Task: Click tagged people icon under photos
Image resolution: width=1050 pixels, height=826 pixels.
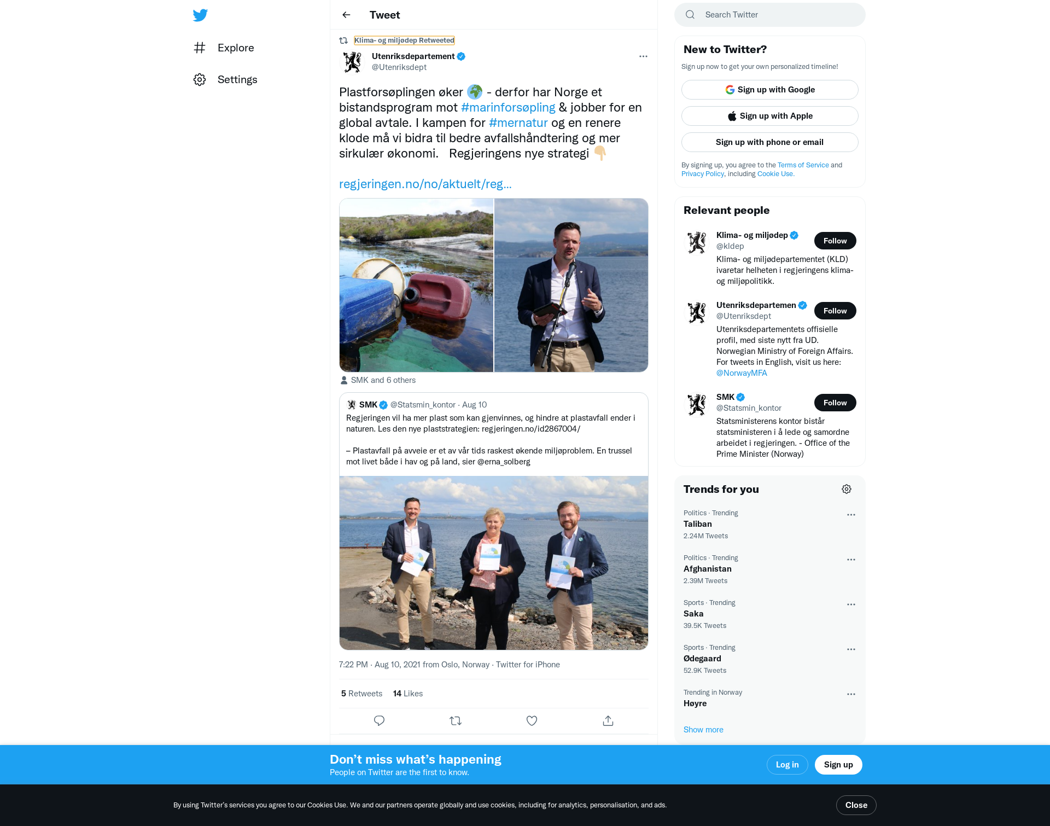Action: click(344, 380)
